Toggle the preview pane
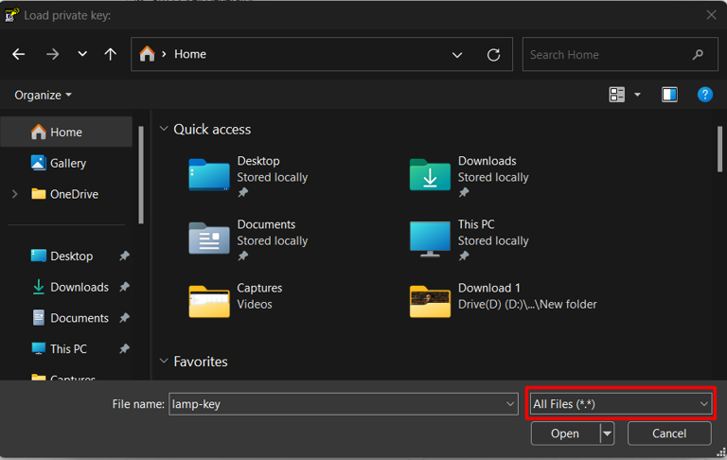Screen dimensions: 727x460 669,95
